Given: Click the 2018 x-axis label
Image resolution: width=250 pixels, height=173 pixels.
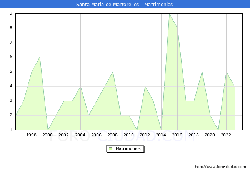Looking at the screenshot, I should pos(193,135).
